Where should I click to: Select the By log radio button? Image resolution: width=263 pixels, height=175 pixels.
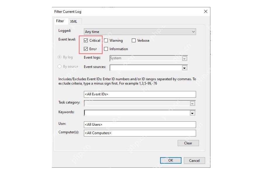[59, 57]
